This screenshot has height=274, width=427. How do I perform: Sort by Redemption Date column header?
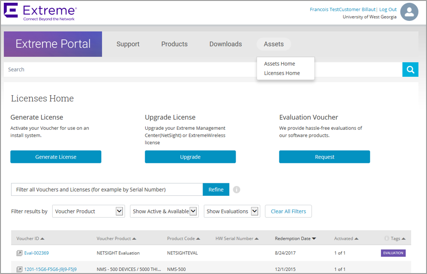click(295, 239)
